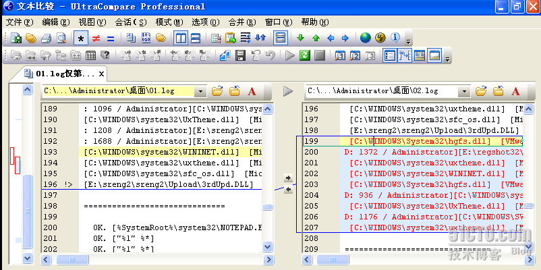
Task: Click the black floppy disk save icon
Action: [x=240, y=55]
